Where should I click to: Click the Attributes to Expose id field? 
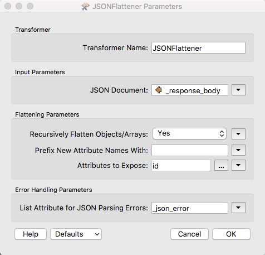click(181, 165)
